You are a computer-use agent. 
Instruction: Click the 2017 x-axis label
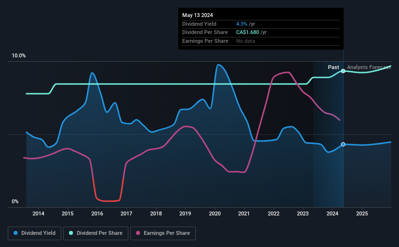[x=126, y=213]
